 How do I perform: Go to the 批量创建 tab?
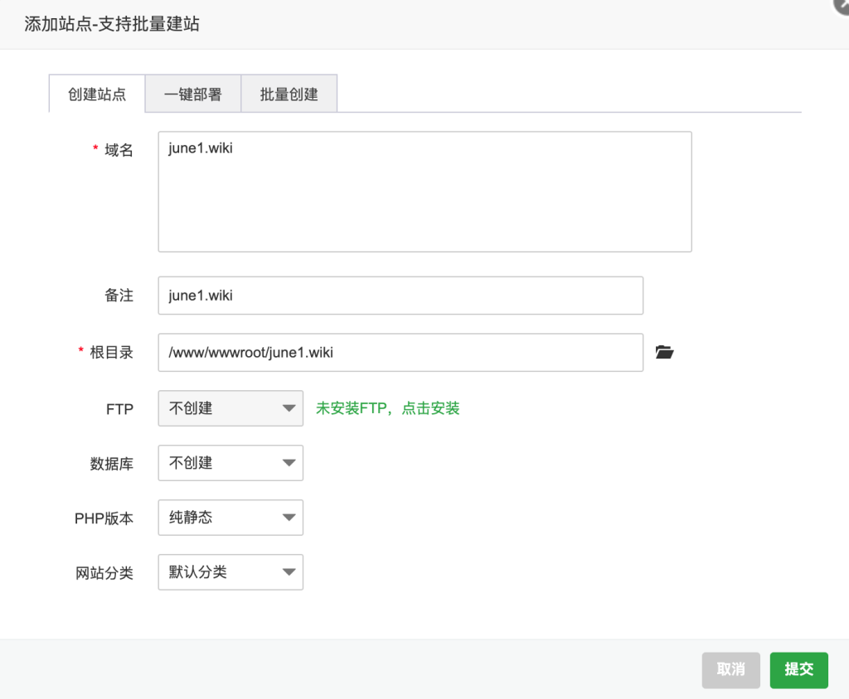coord(289,94)
